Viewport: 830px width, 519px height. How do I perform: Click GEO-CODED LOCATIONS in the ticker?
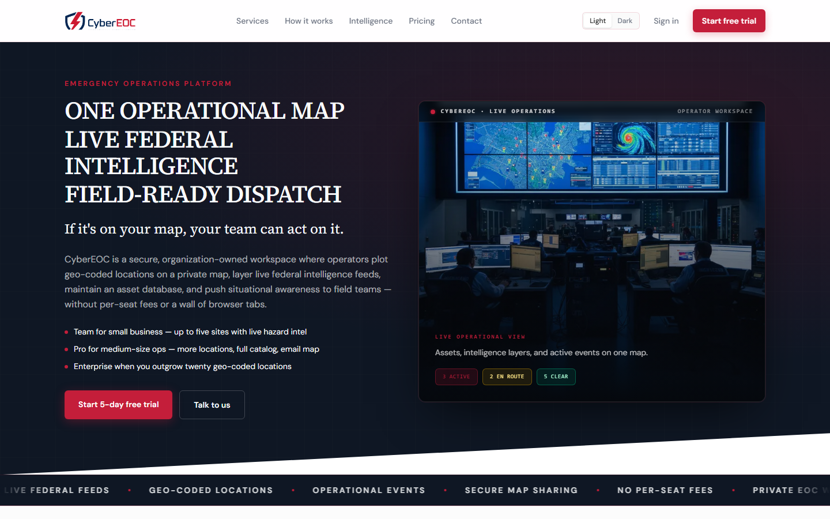coord(211,490)
